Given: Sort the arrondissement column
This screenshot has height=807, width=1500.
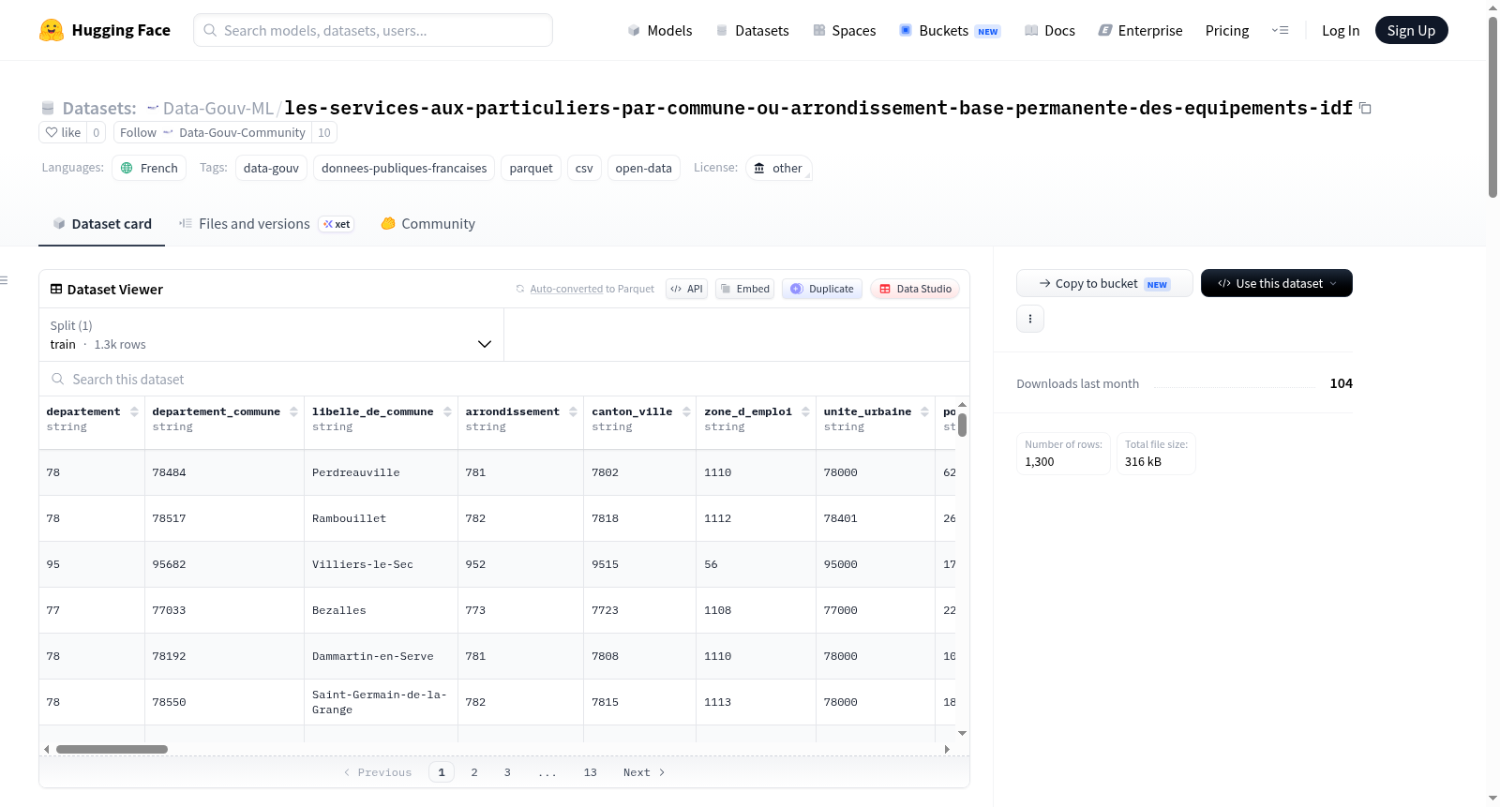Looking at the screenshot, I should click(x=573, y=411).
